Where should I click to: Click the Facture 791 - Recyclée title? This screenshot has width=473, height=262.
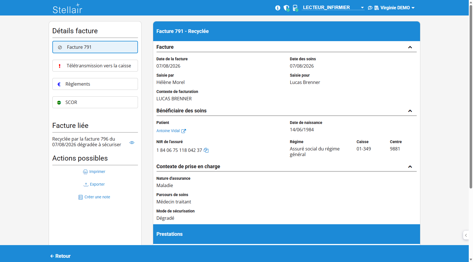[x=183, y=31]
